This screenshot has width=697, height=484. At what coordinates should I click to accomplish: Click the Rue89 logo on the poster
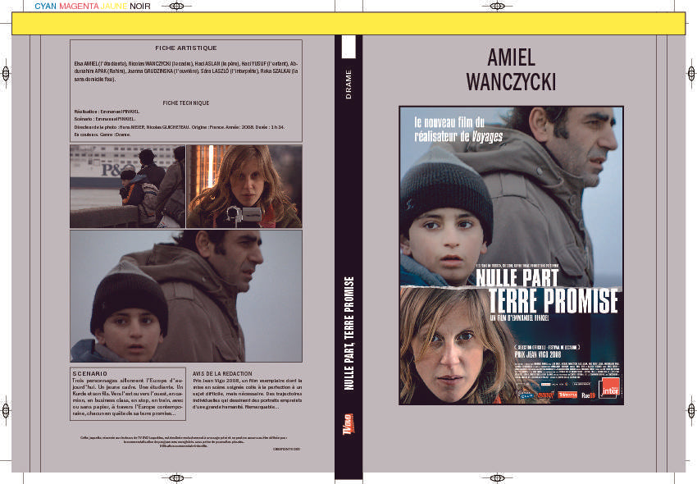coord(588,395)
